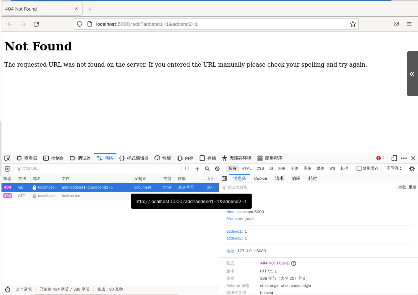Clear network request list trash icon

coord(8,169)
